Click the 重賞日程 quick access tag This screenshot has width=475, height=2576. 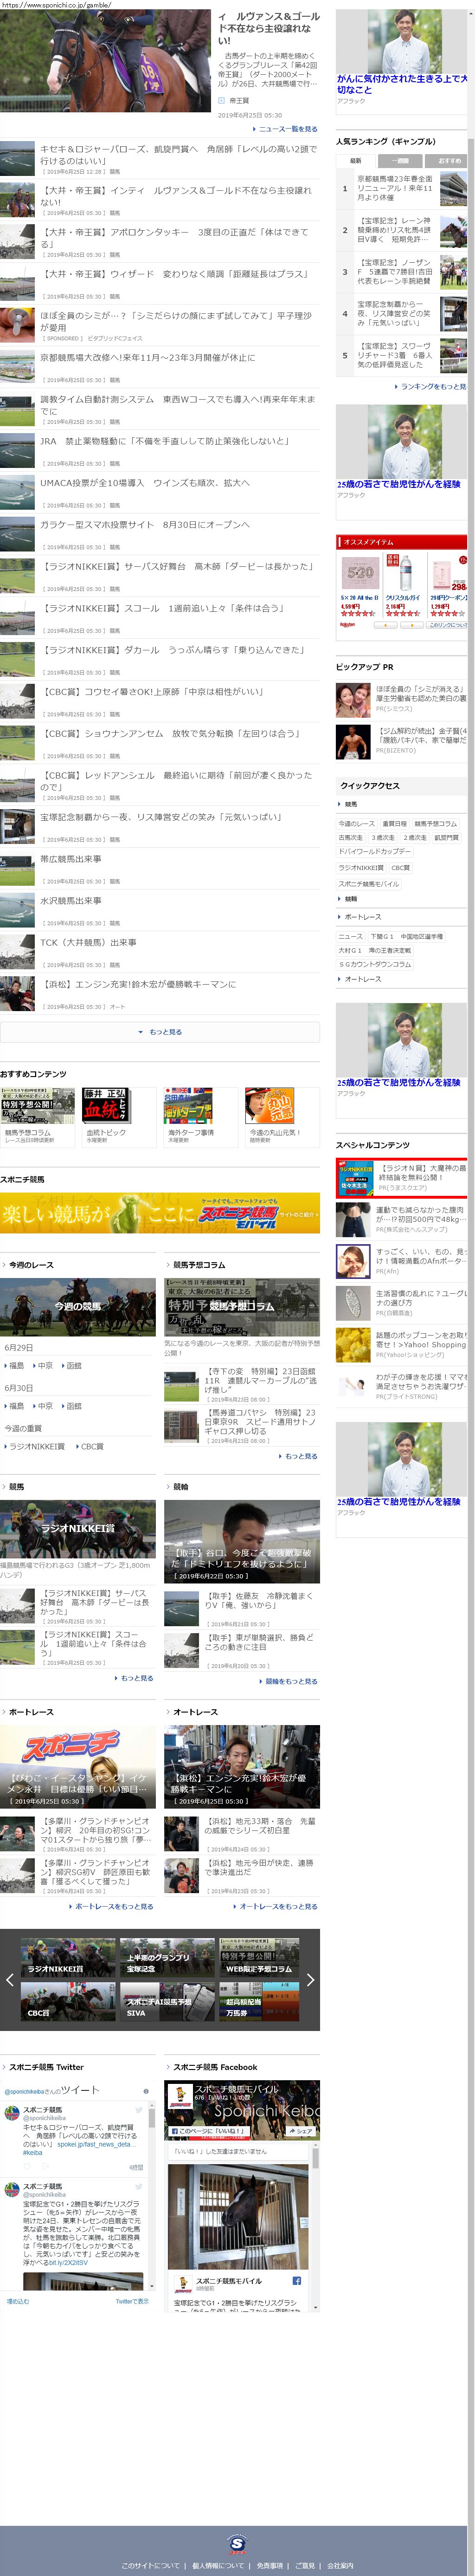394,824
